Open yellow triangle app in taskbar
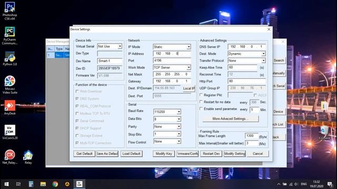The image size is (337, 189). coord(67,184)
